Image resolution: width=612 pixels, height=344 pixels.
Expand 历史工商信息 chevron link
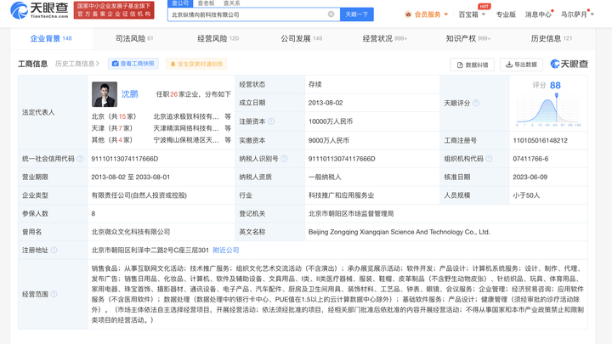77,64
